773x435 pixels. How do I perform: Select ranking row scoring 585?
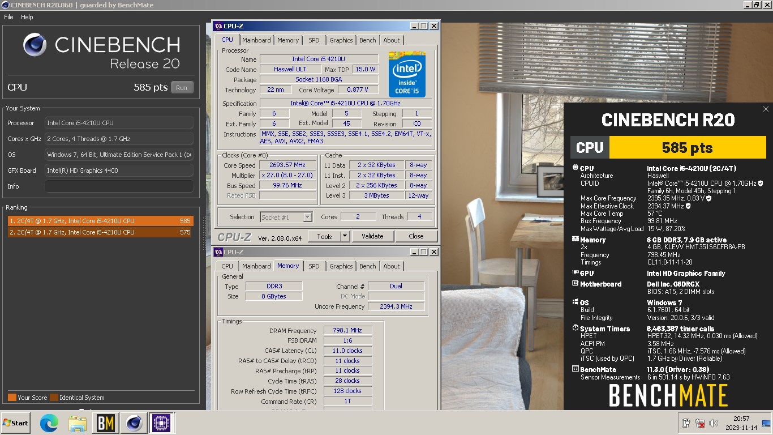tap(100, 221)
